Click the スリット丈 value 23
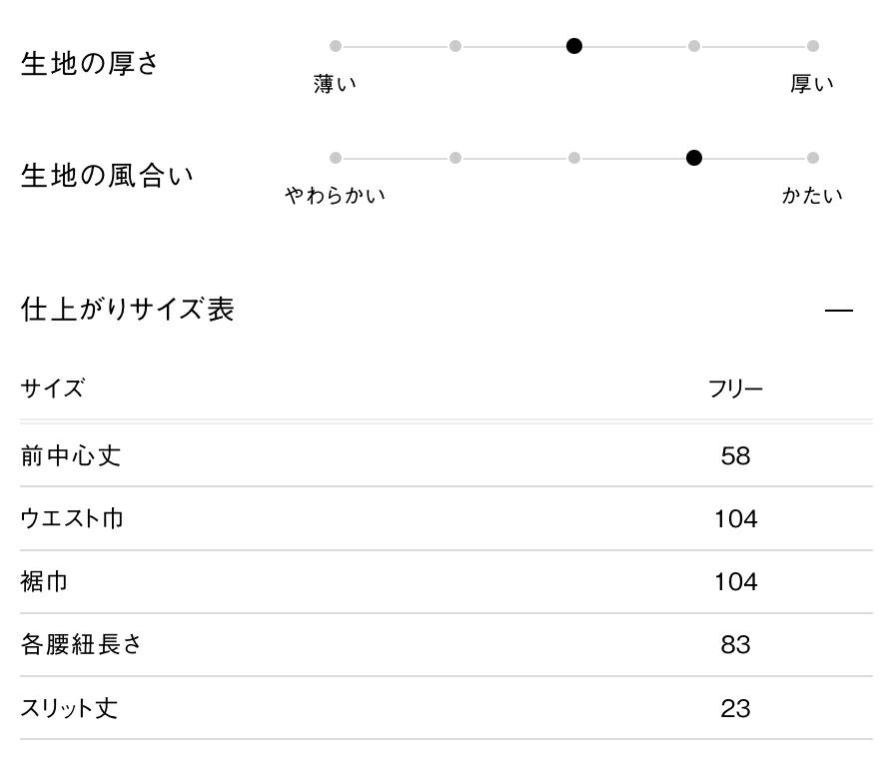This screenshot has width=889, height=761. (x=735, y=709)
